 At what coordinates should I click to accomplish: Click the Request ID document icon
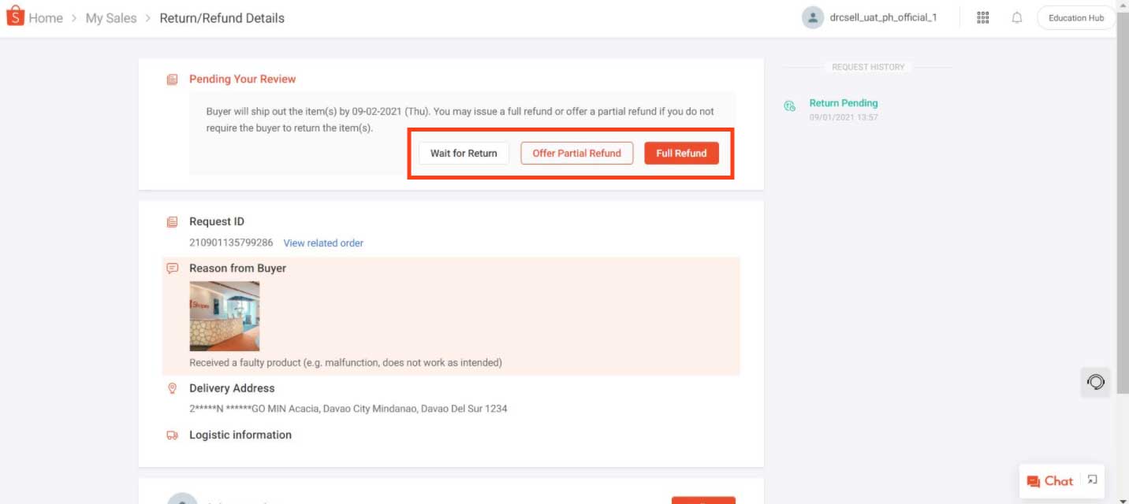(x=172, y=222)
